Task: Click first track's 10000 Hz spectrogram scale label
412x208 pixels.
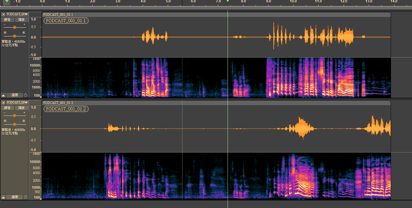Action: click(35, 65)
